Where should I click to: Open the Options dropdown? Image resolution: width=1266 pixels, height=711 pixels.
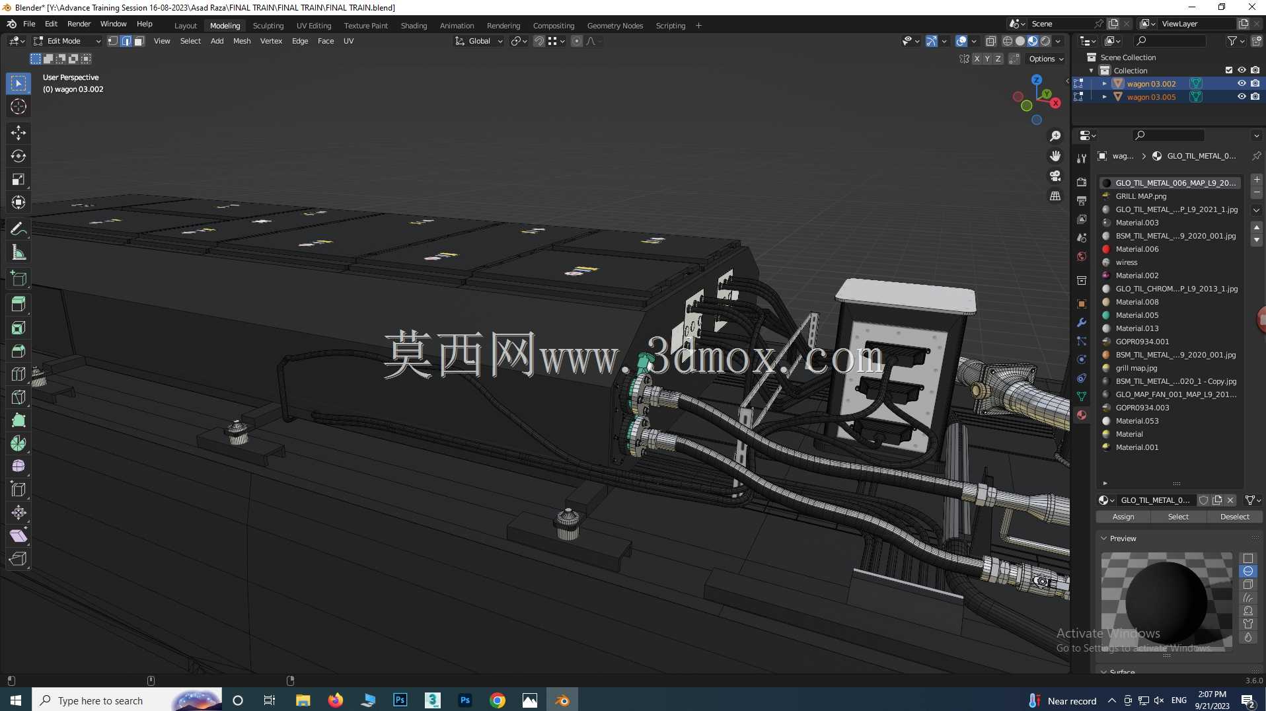pos(1046,59)
